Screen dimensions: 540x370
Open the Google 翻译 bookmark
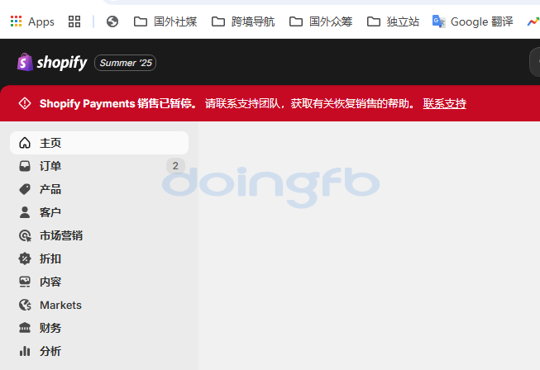click(x=472, y=21)
